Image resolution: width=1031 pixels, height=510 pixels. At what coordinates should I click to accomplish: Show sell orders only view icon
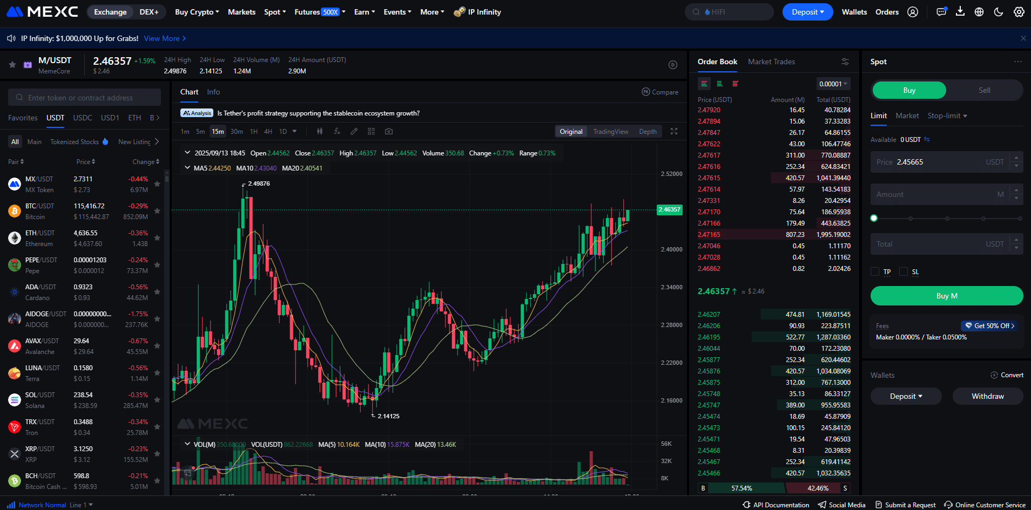click(x=735, y=84)
